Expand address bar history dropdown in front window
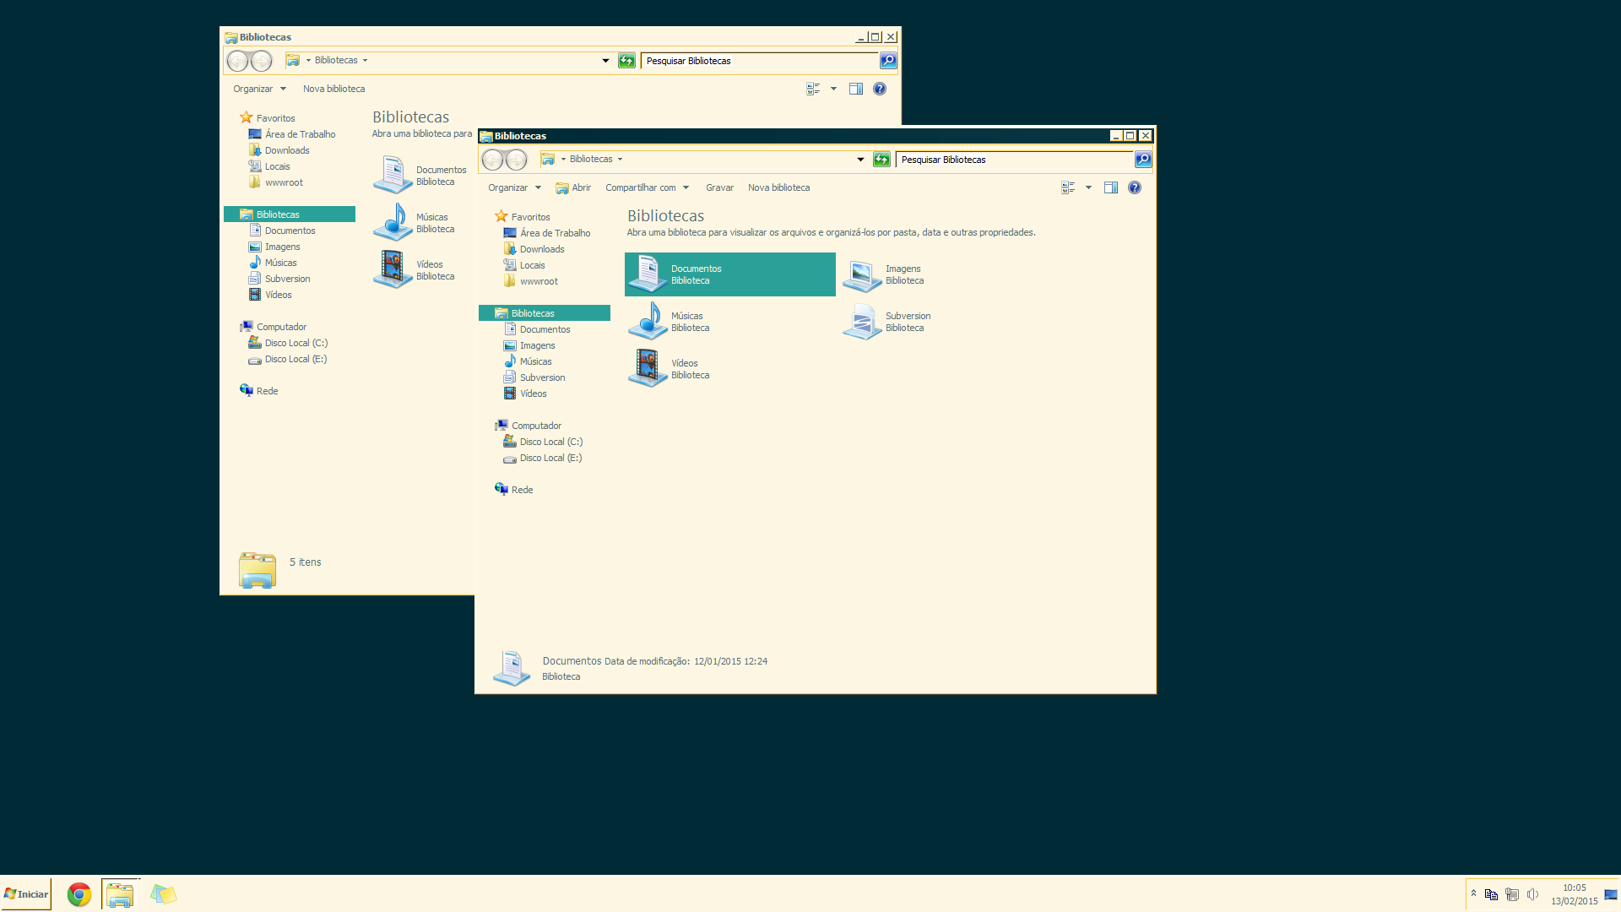This screenshot has width=1621, height=912. (x=860, y=160)
